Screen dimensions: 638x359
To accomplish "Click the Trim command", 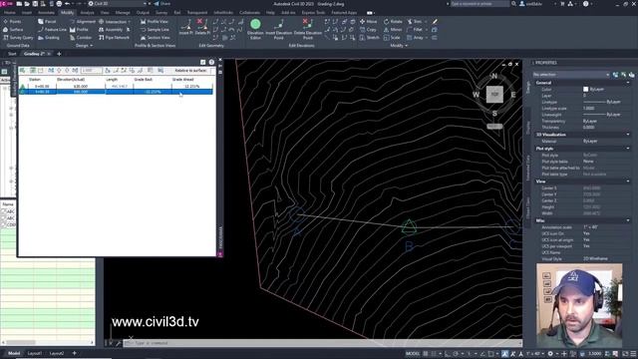I will point(415,22).
